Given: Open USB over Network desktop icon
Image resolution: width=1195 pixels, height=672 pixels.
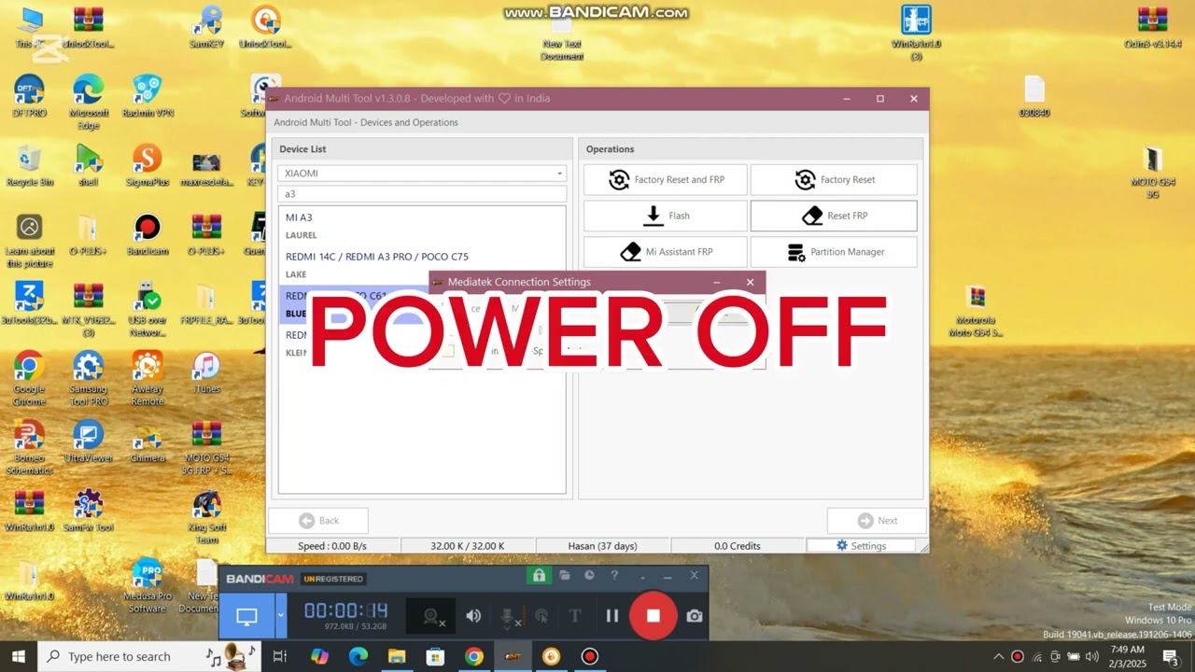Looking at the screenshot, I should click(148, 309).
